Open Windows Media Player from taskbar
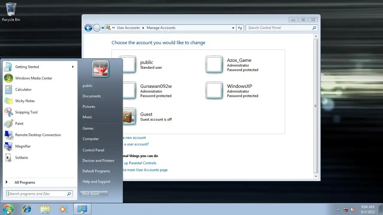 click(63, 209)
